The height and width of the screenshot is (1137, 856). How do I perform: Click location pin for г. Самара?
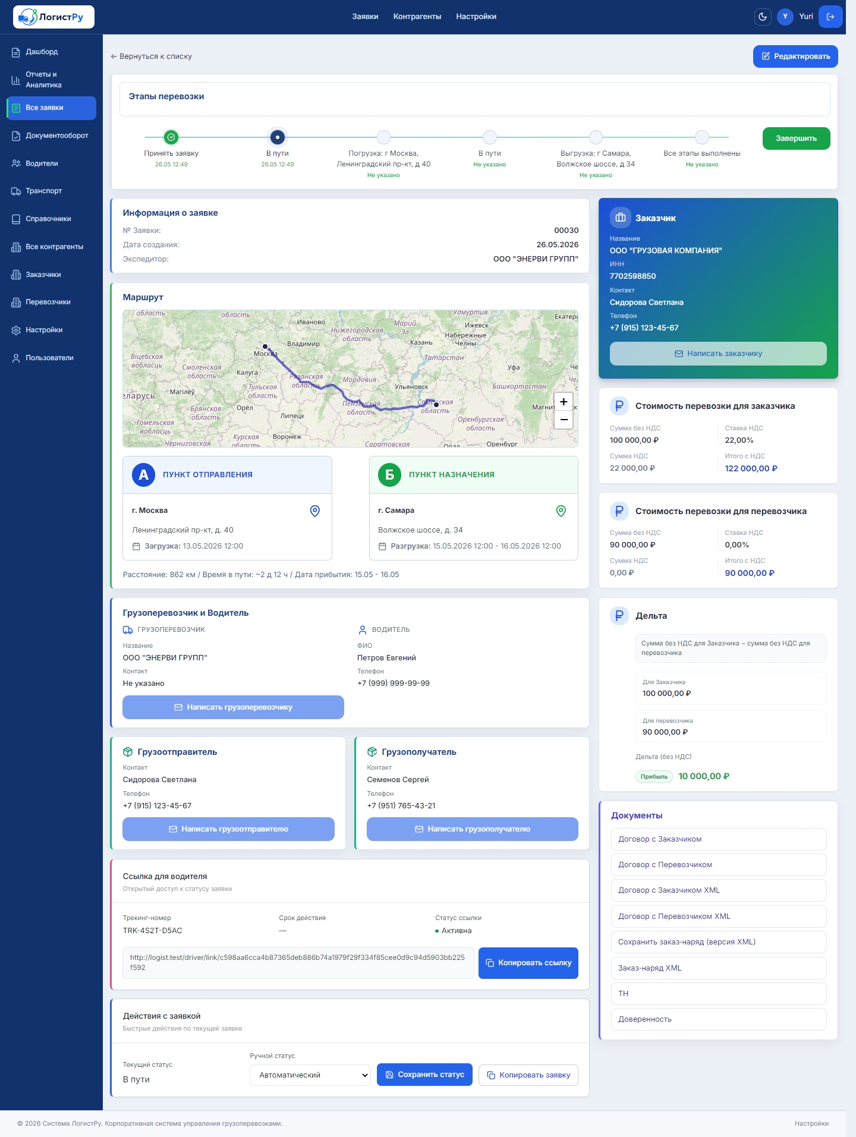(561, 511)
